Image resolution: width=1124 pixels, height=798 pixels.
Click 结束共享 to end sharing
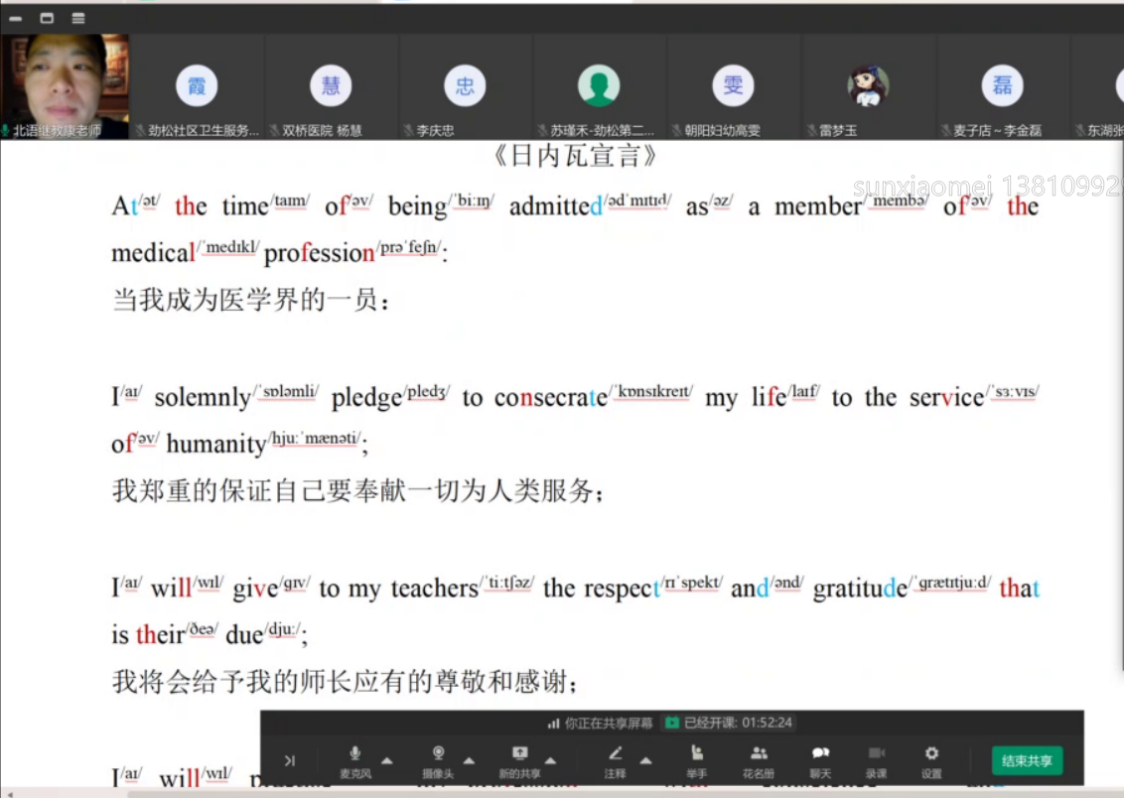click(1027, 761)
